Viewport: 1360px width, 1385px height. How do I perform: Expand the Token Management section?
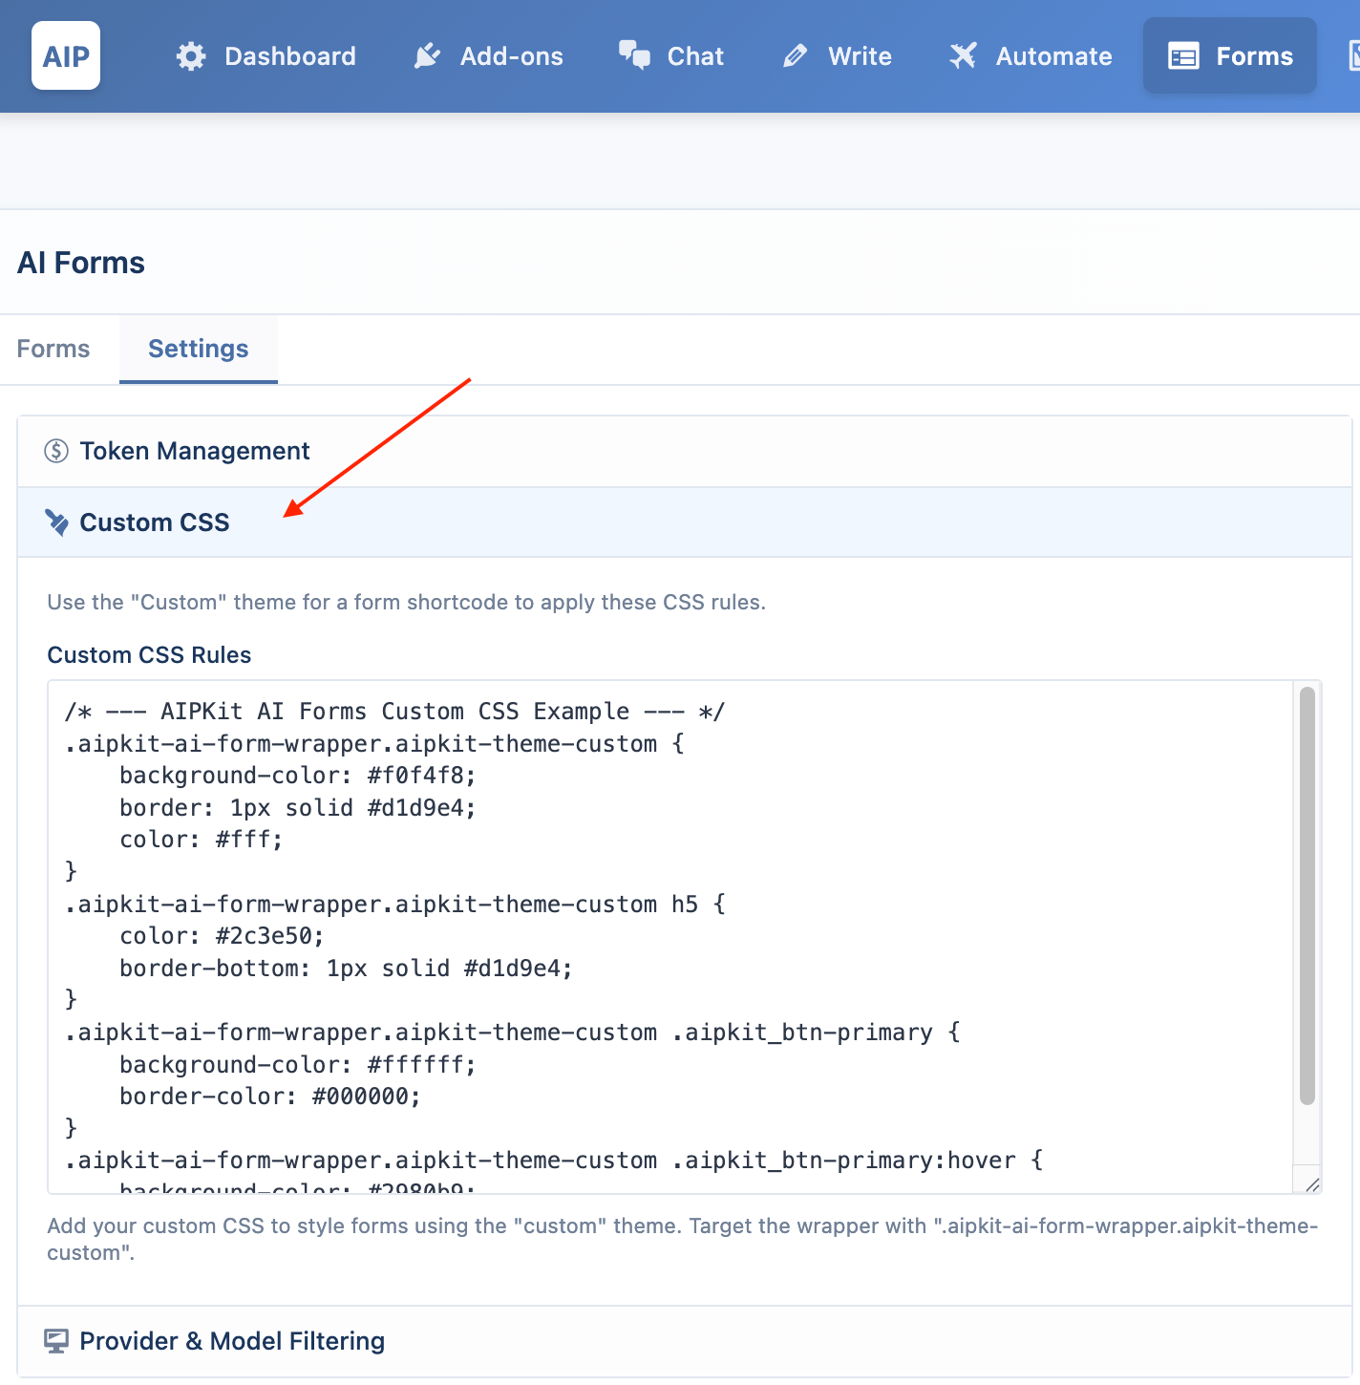(684, 451)
